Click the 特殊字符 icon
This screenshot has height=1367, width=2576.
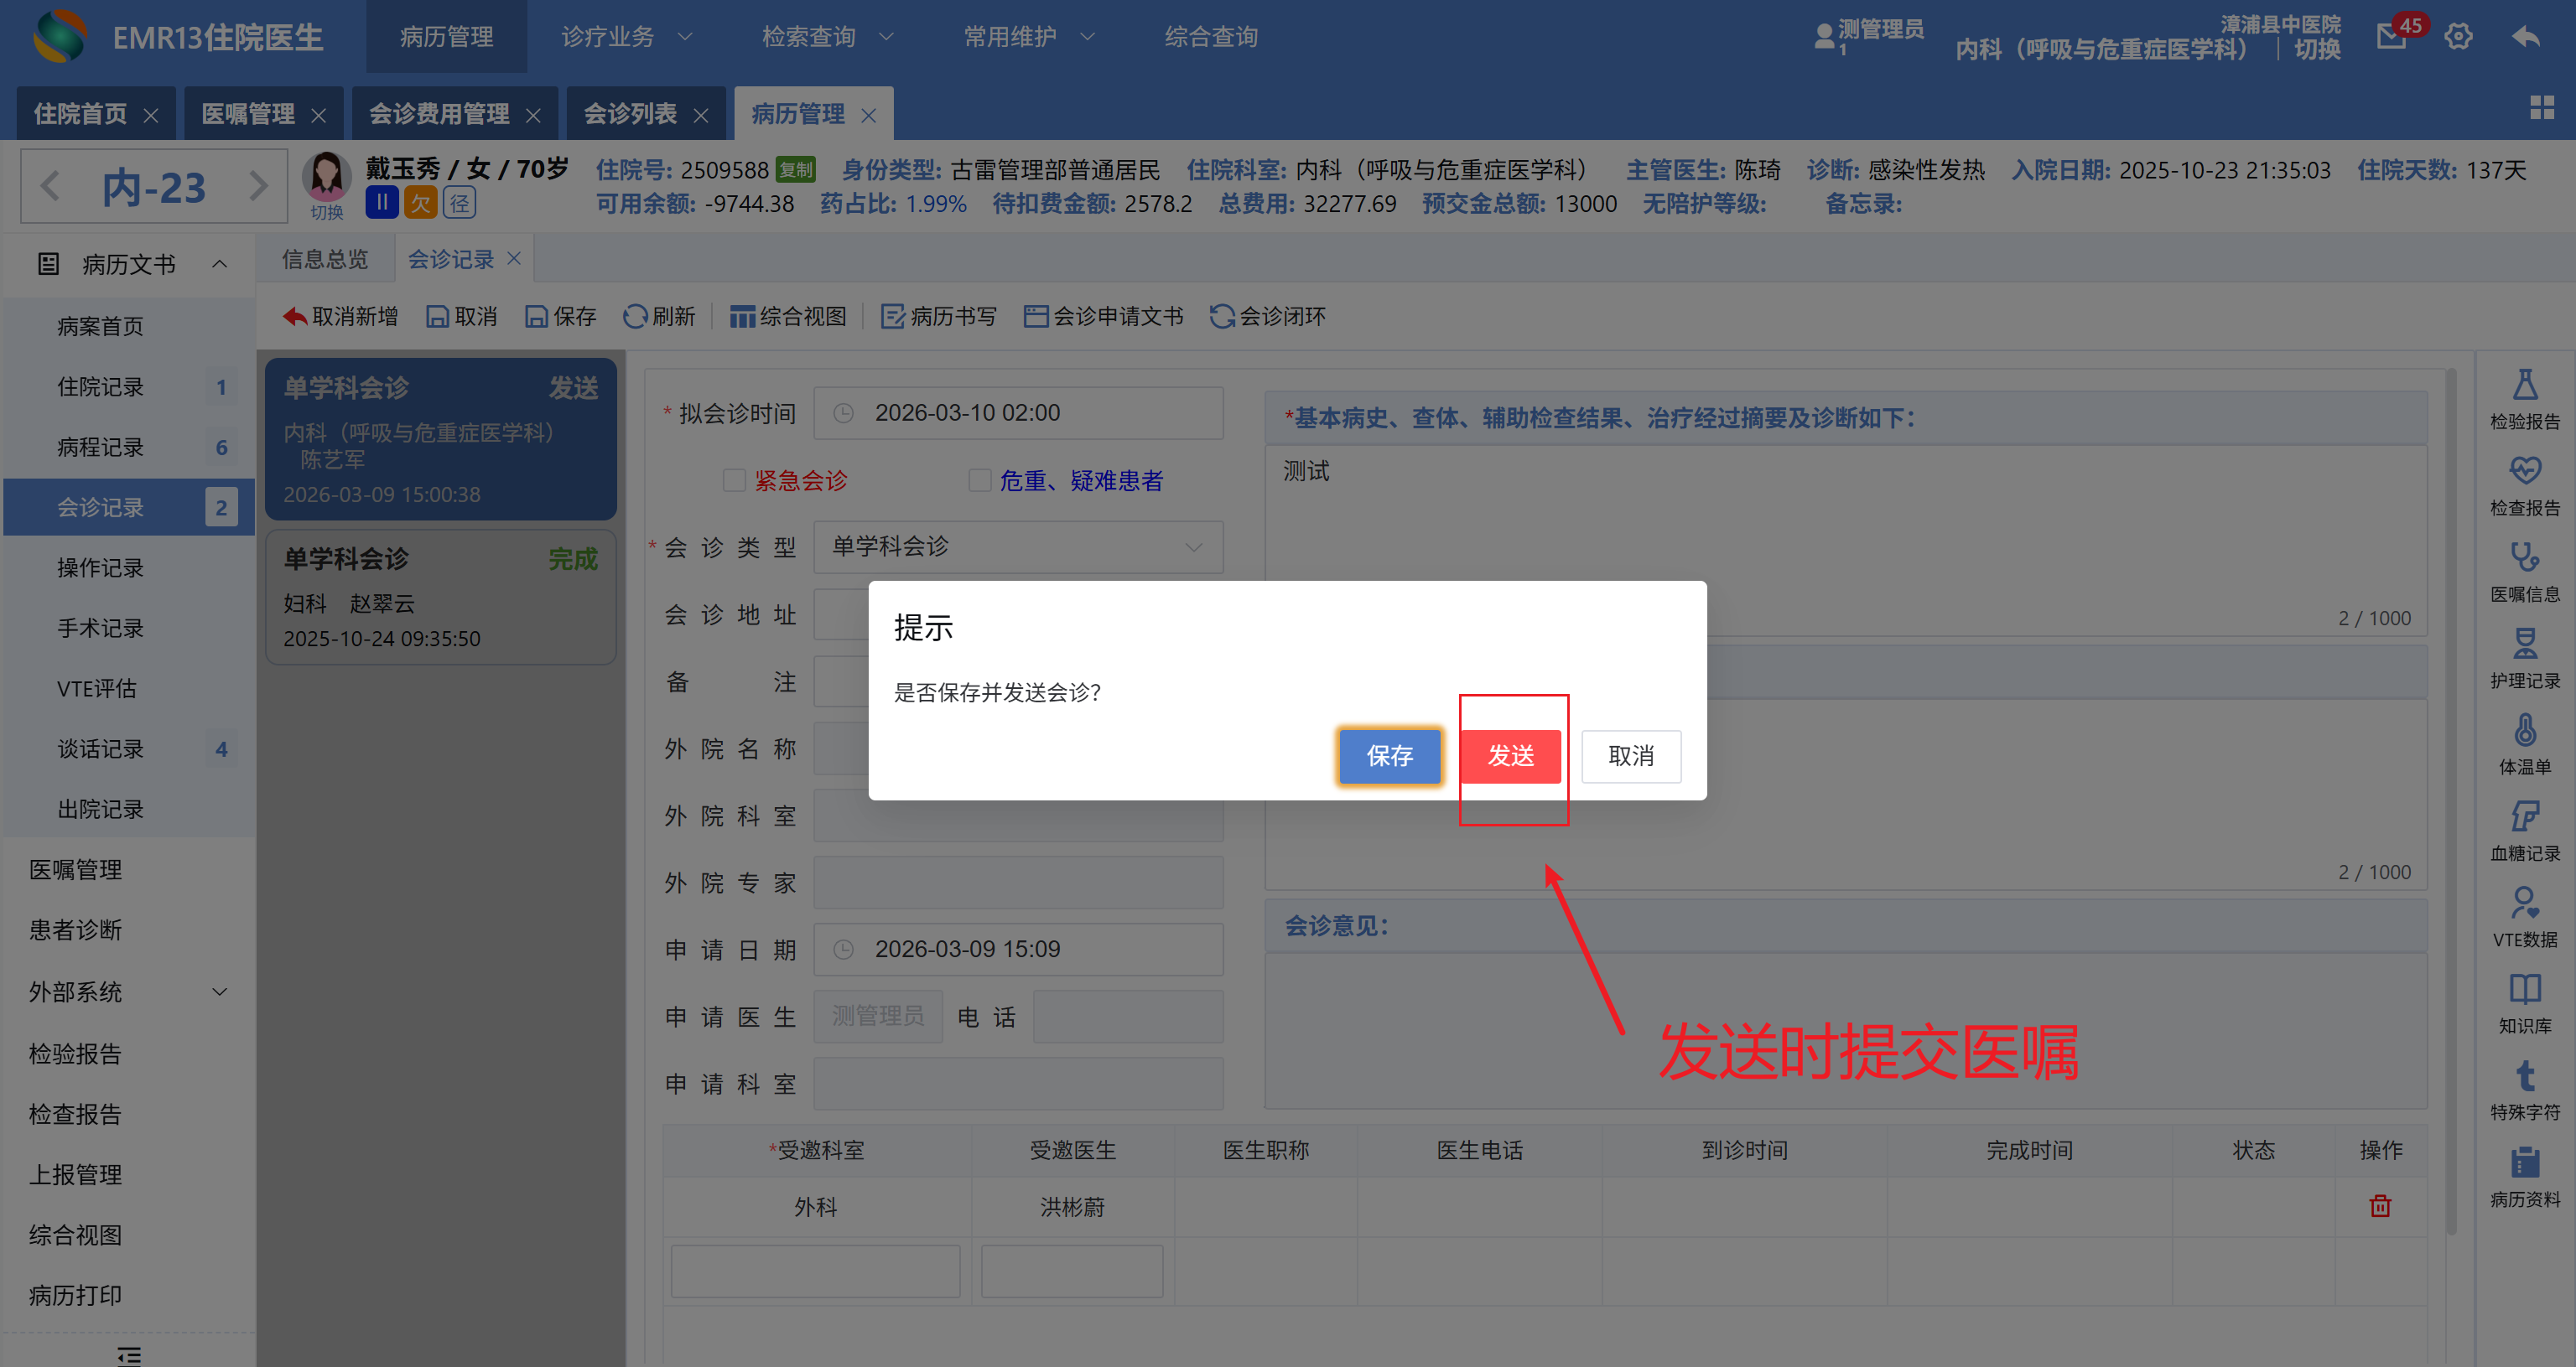2524,1077
